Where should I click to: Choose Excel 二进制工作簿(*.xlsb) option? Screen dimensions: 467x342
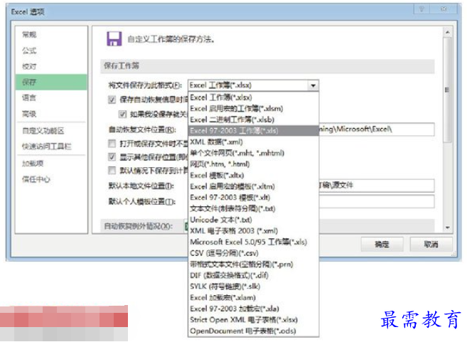pyautogui.click(x=254, y=119)
